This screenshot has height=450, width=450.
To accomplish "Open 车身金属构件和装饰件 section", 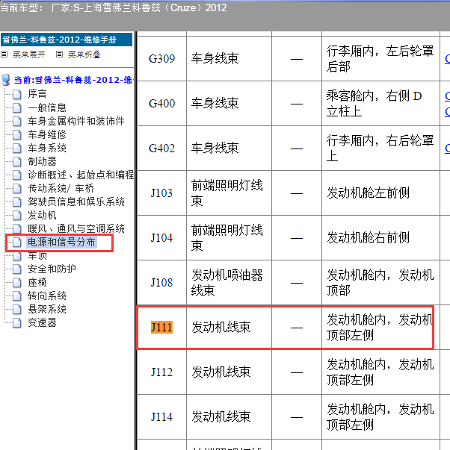I will pyautogui.click(x=76, y=121).
